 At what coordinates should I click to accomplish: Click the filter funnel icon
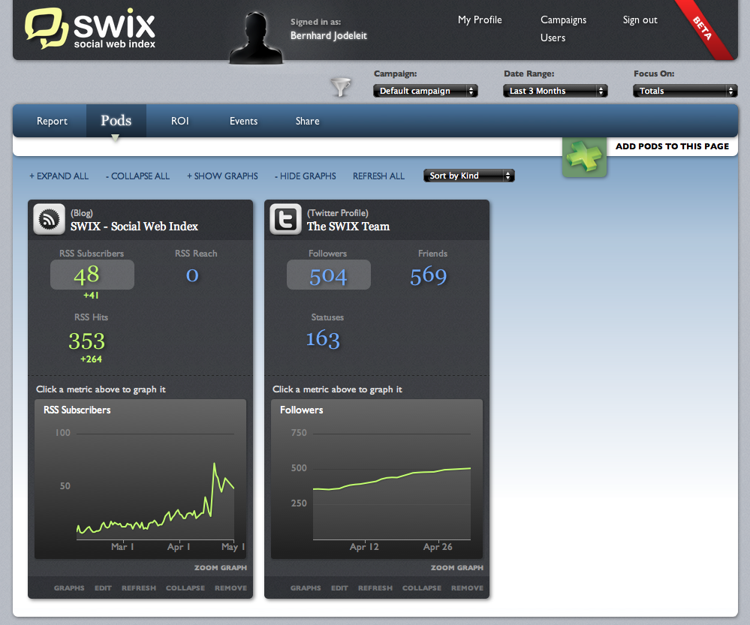click(x=341, y=87)
